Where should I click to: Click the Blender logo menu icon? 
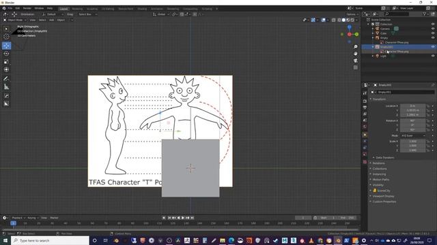point(4,8)
